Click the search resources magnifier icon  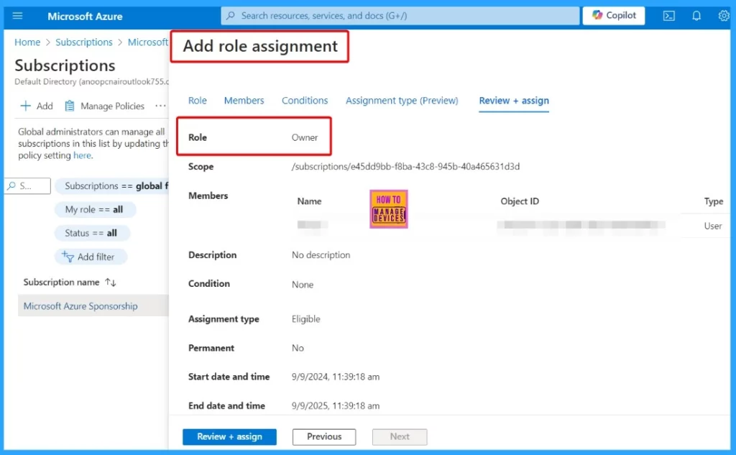(231, 16)
